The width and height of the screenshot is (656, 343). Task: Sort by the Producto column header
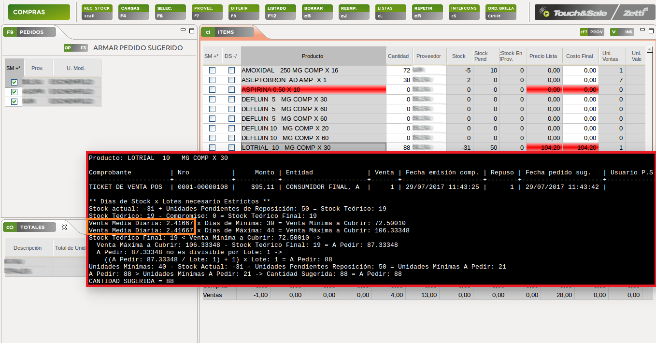tap(313, 56)
